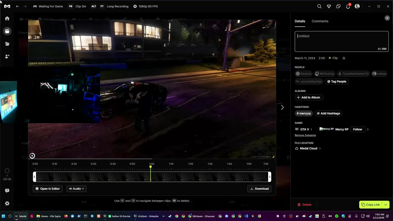Click the timeline left trim handle
393x221 pixels.
(x=34, y=177)
